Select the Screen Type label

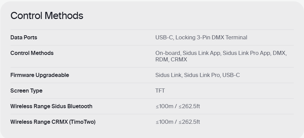26,91
